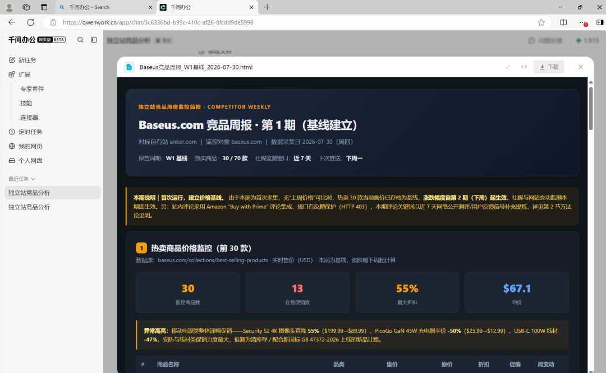606x373 pixels.
Task: Click the 品类 column header
Action: click(x=339, y=364)
